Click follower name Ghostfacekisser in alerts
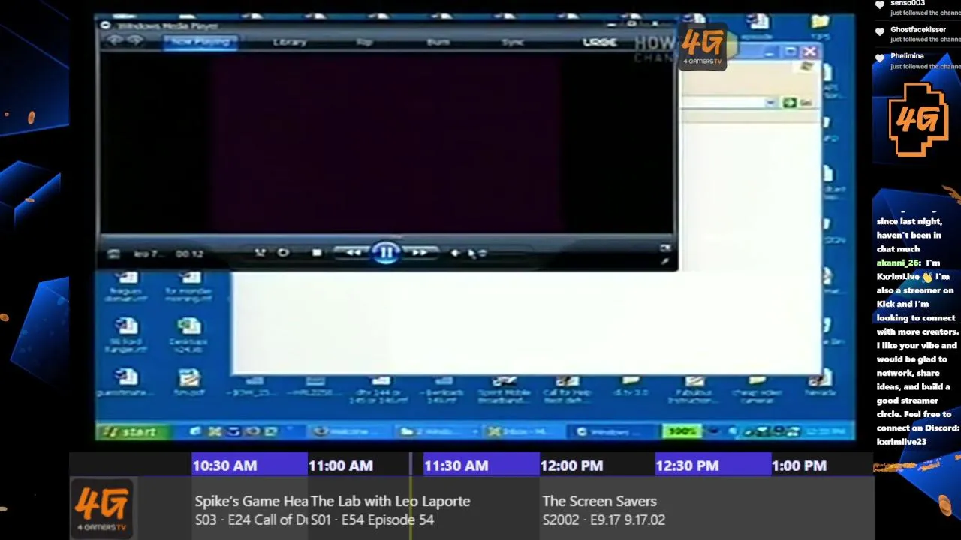Image resolution: width=961 pixels, height=540 pixels. coord(918,30)
